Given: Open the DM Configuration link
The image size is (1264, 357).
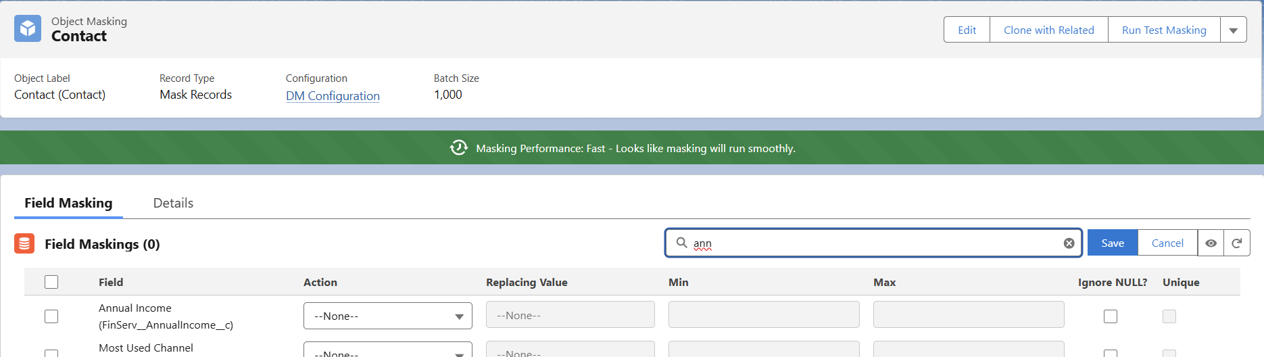Looking at the screenshot, I should [x=333, y=96].
